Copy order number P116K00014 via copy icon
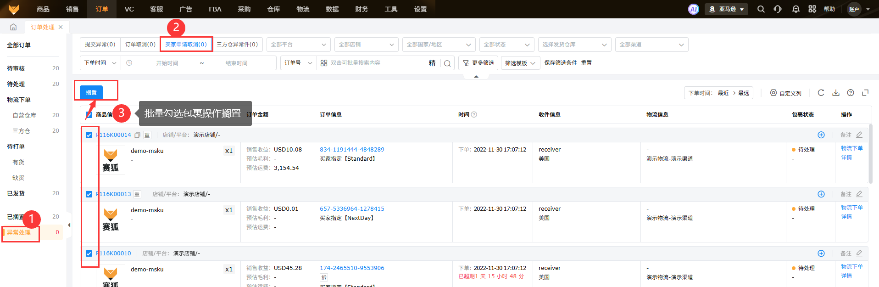 click(137, 135)
